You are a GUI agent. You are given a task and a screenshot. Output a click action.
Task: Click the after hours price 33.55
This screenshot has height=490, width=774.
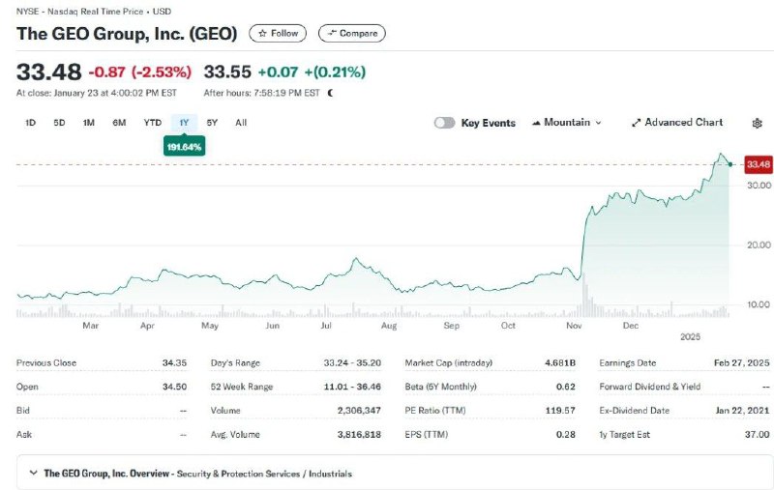(227, 72)
